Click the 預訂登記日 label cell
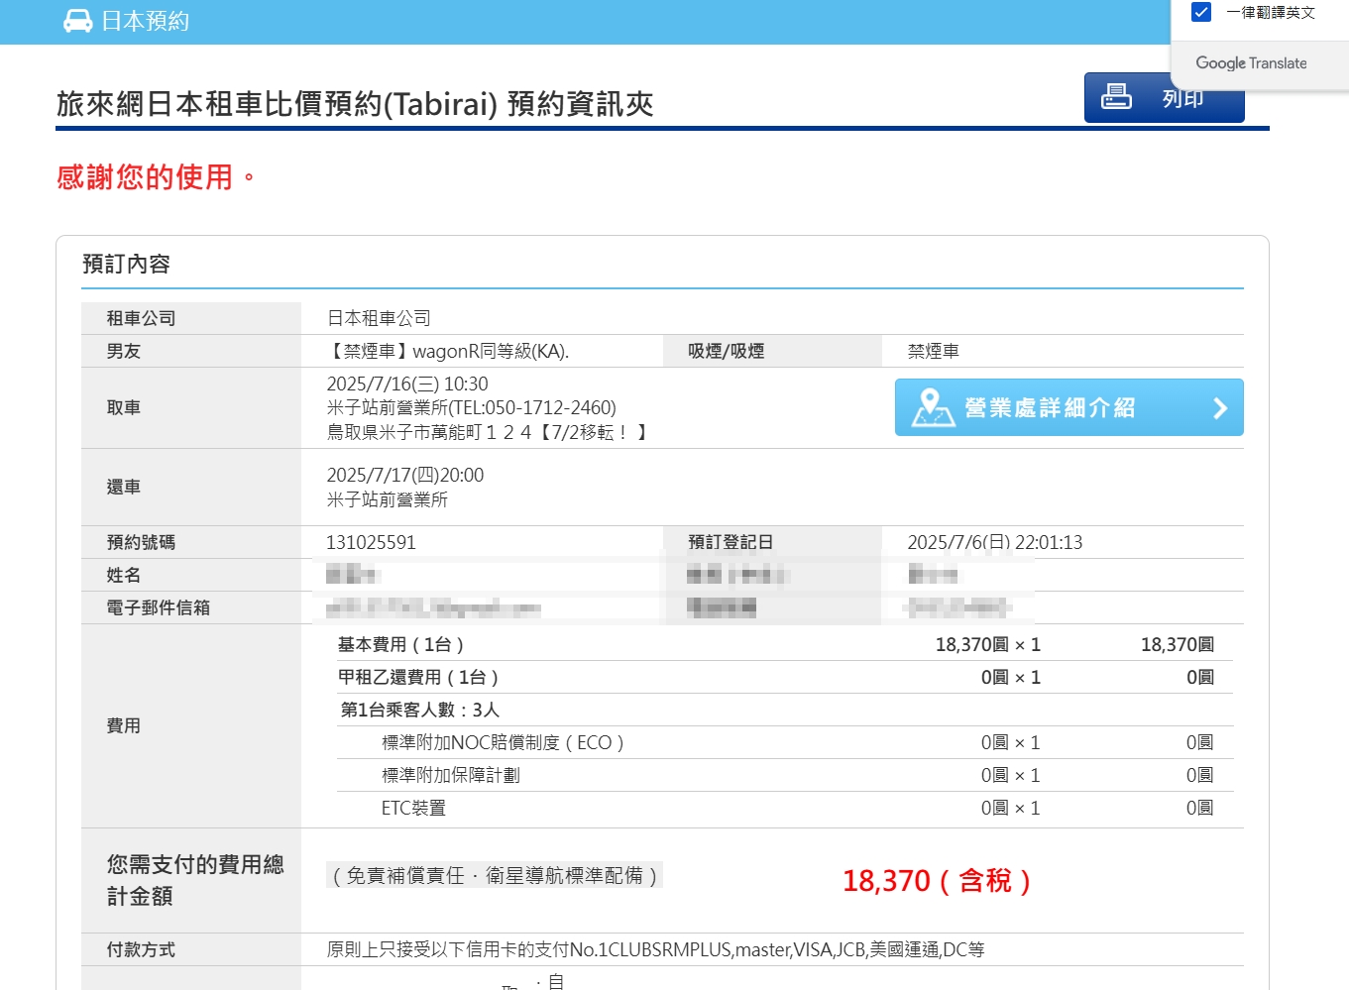The height and width of the screenshot is (990, 1349). [x=772, y=542]
